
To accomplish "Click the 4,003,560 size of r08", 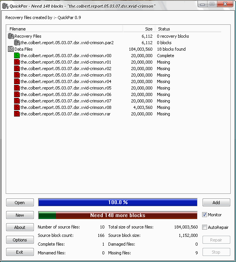I will (x=143, y=107).
